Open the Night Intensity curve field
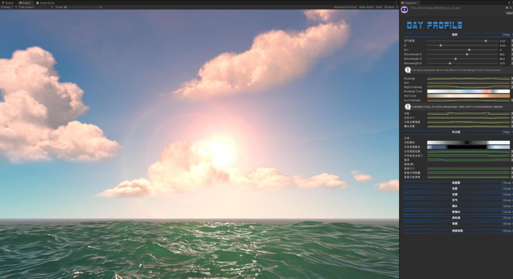 pyautogui.click(x=468, y=87)
